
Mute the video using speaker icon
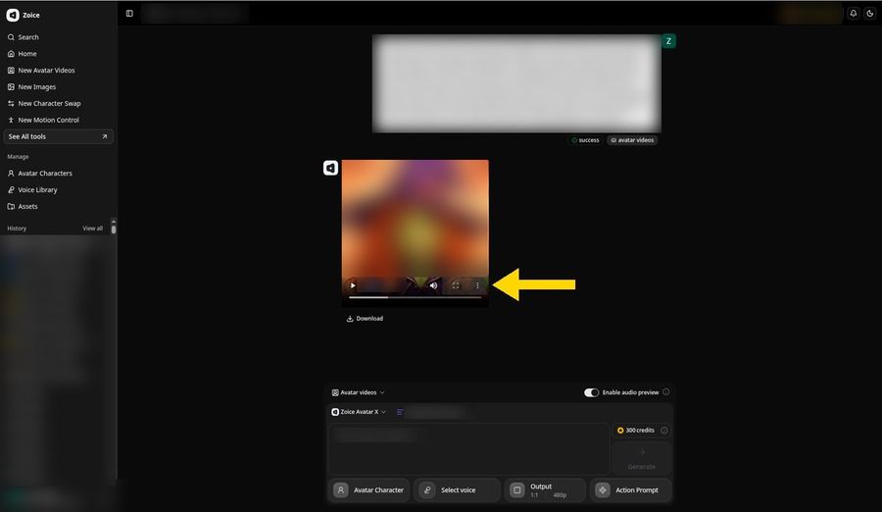click(x=434, y=285)
